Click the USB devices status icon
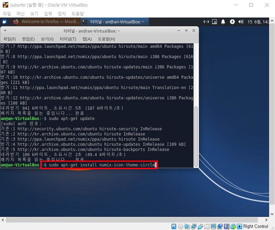This screenshot has width=275, height=230. pos(200,226)
